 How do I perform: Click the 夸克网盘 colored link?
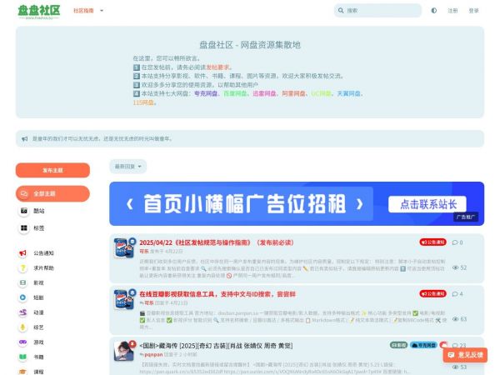coord(206,93)
